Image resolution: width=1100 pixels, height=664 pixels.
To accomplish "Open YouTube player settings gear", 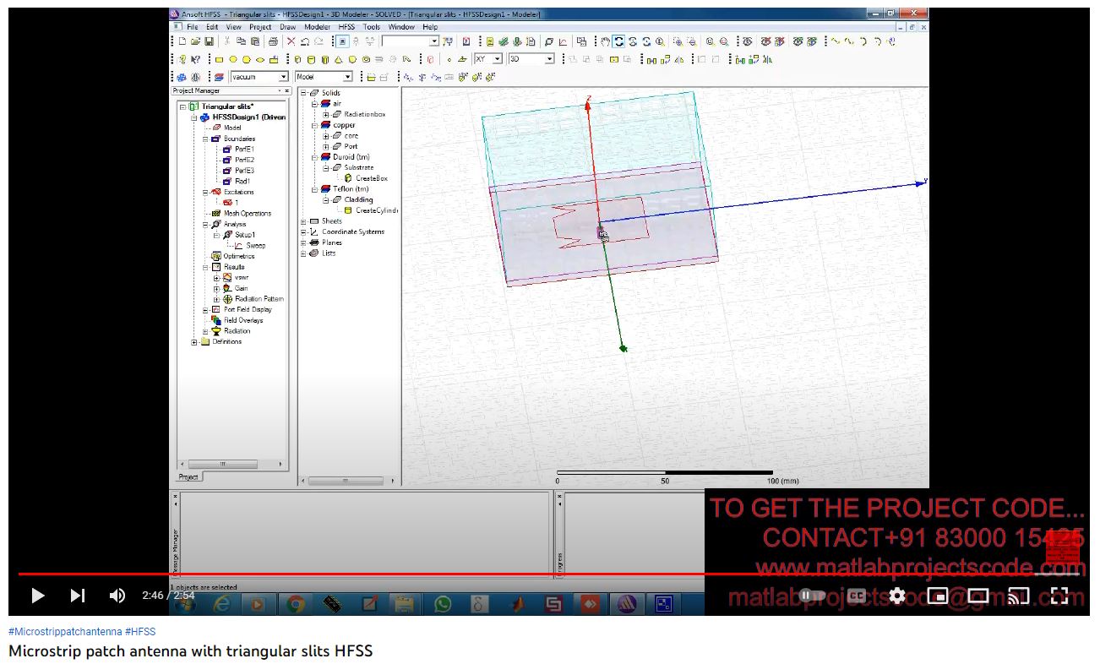I will pyautogui.click(x=897, y=596).
